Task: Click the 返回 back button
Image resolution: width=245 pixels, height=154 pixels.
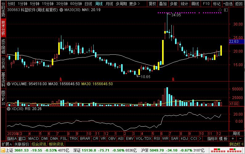Action: (x=239, y=4)
